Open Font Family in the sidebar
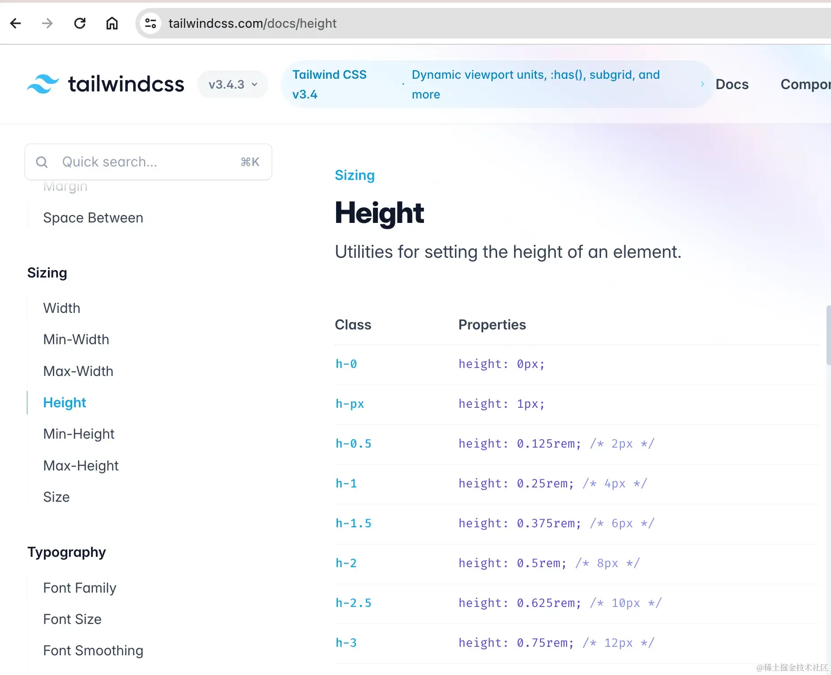Screen dimensions: 831x675 80,588
